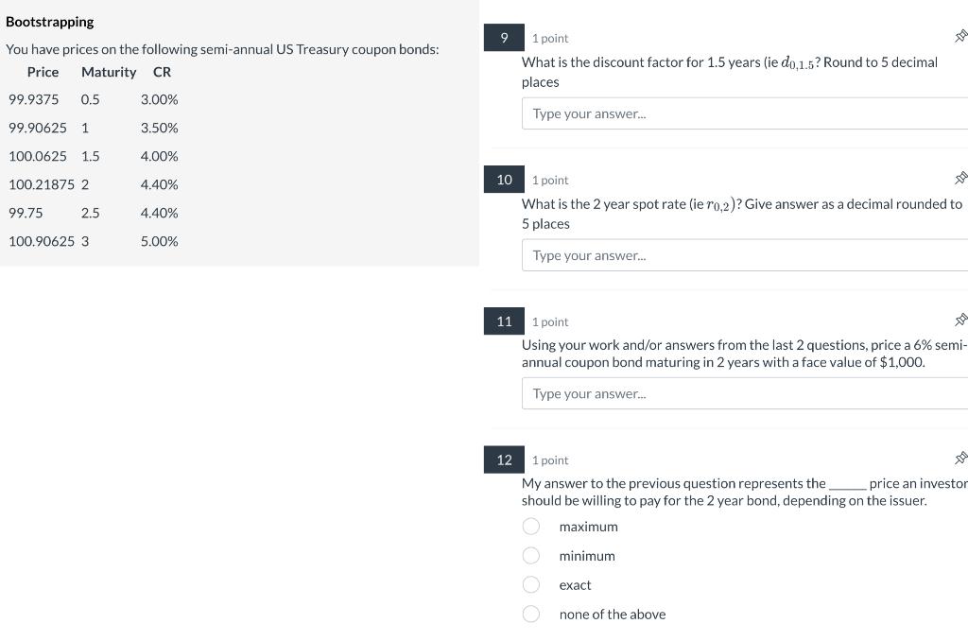Pin question 12 using its pin icon
This screenshot has width=968, height=641.
pyautogui.click(x=961, y=458)
